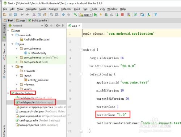Open the VCS menu
The image size is (181, 137).
click(x=102, y=9)
